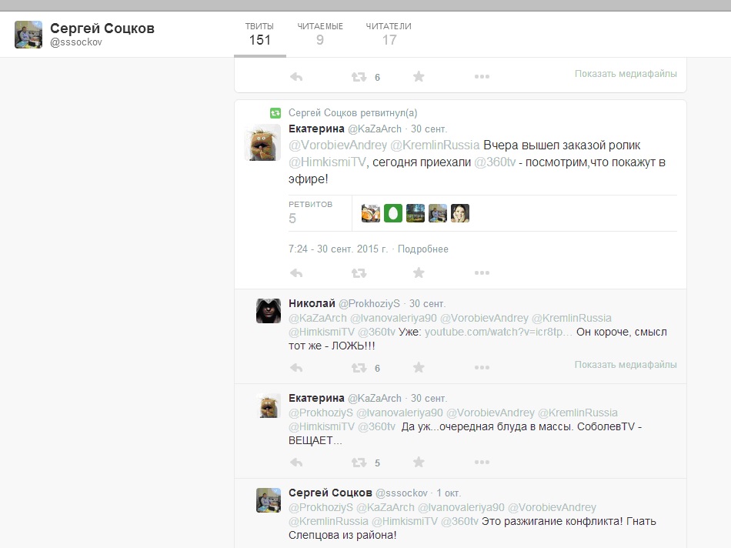
Task: Open the Читатели 17 tab
Action: tap(389, 34)
